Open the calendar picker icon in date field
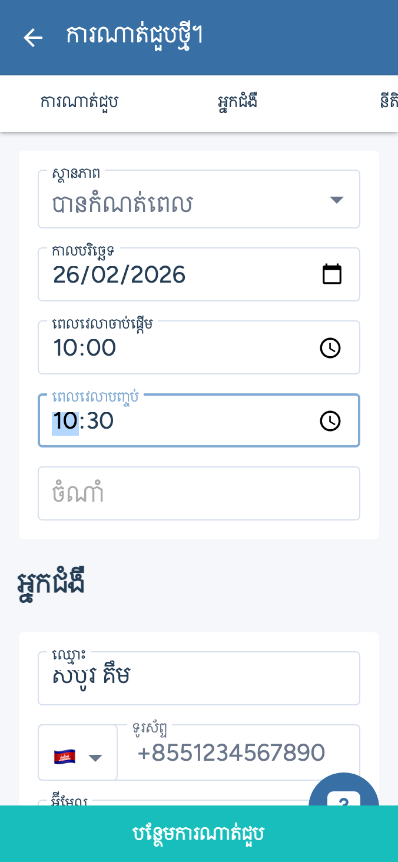This screenshot has height=862, width=398. click(332, 274)
